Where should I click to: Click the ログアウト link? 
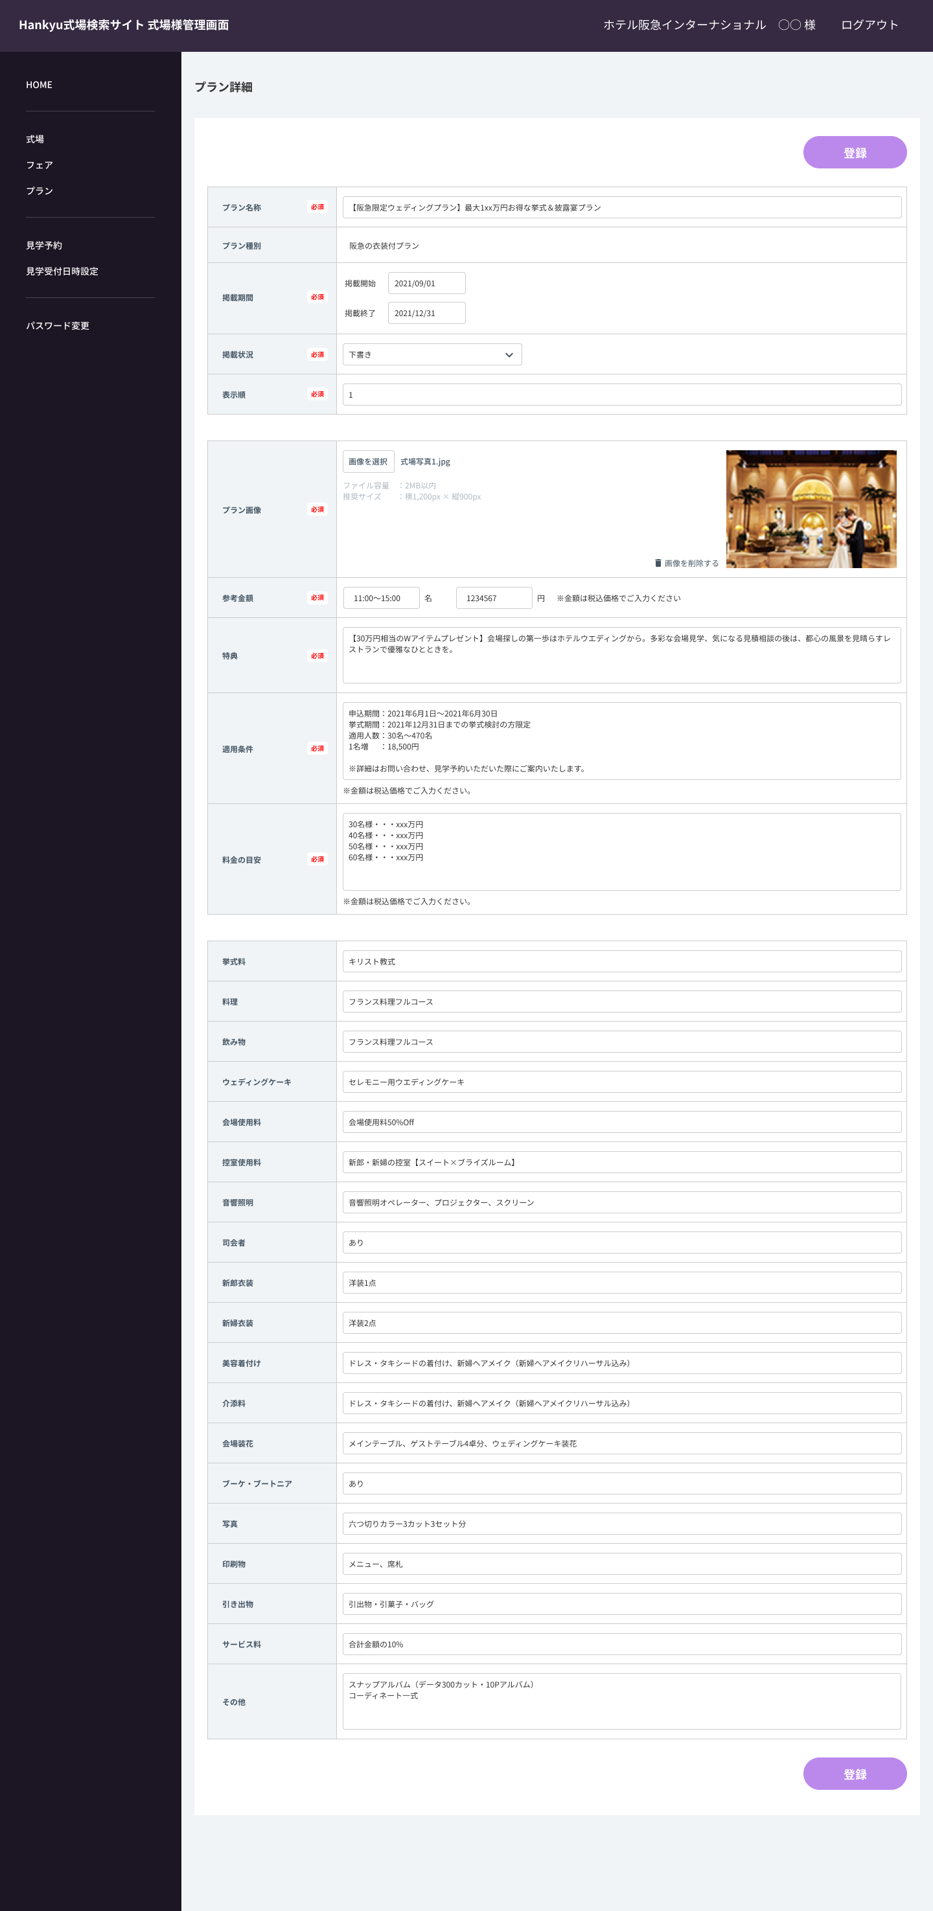tap(868, 25)
